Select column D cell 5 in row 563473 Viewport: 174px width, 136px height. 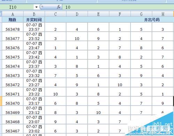pyautogui.click(x=77, y=73)
